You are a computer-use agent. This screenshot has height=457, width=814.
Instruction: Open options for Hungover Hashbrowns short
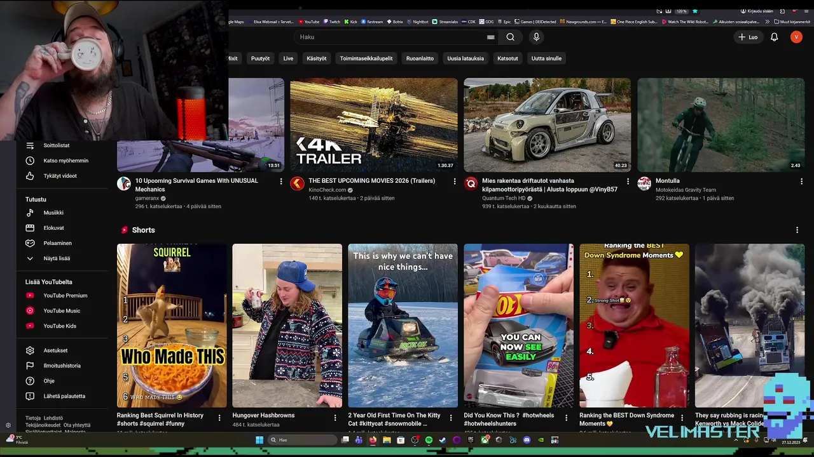pyautogui.click(x=335, y=418)
